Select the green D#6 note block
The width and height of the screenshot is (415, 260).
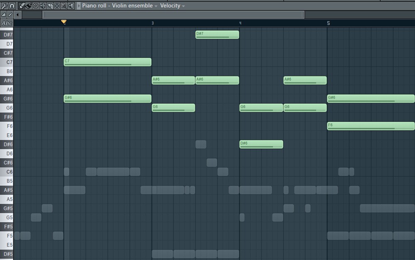point(261,145)
